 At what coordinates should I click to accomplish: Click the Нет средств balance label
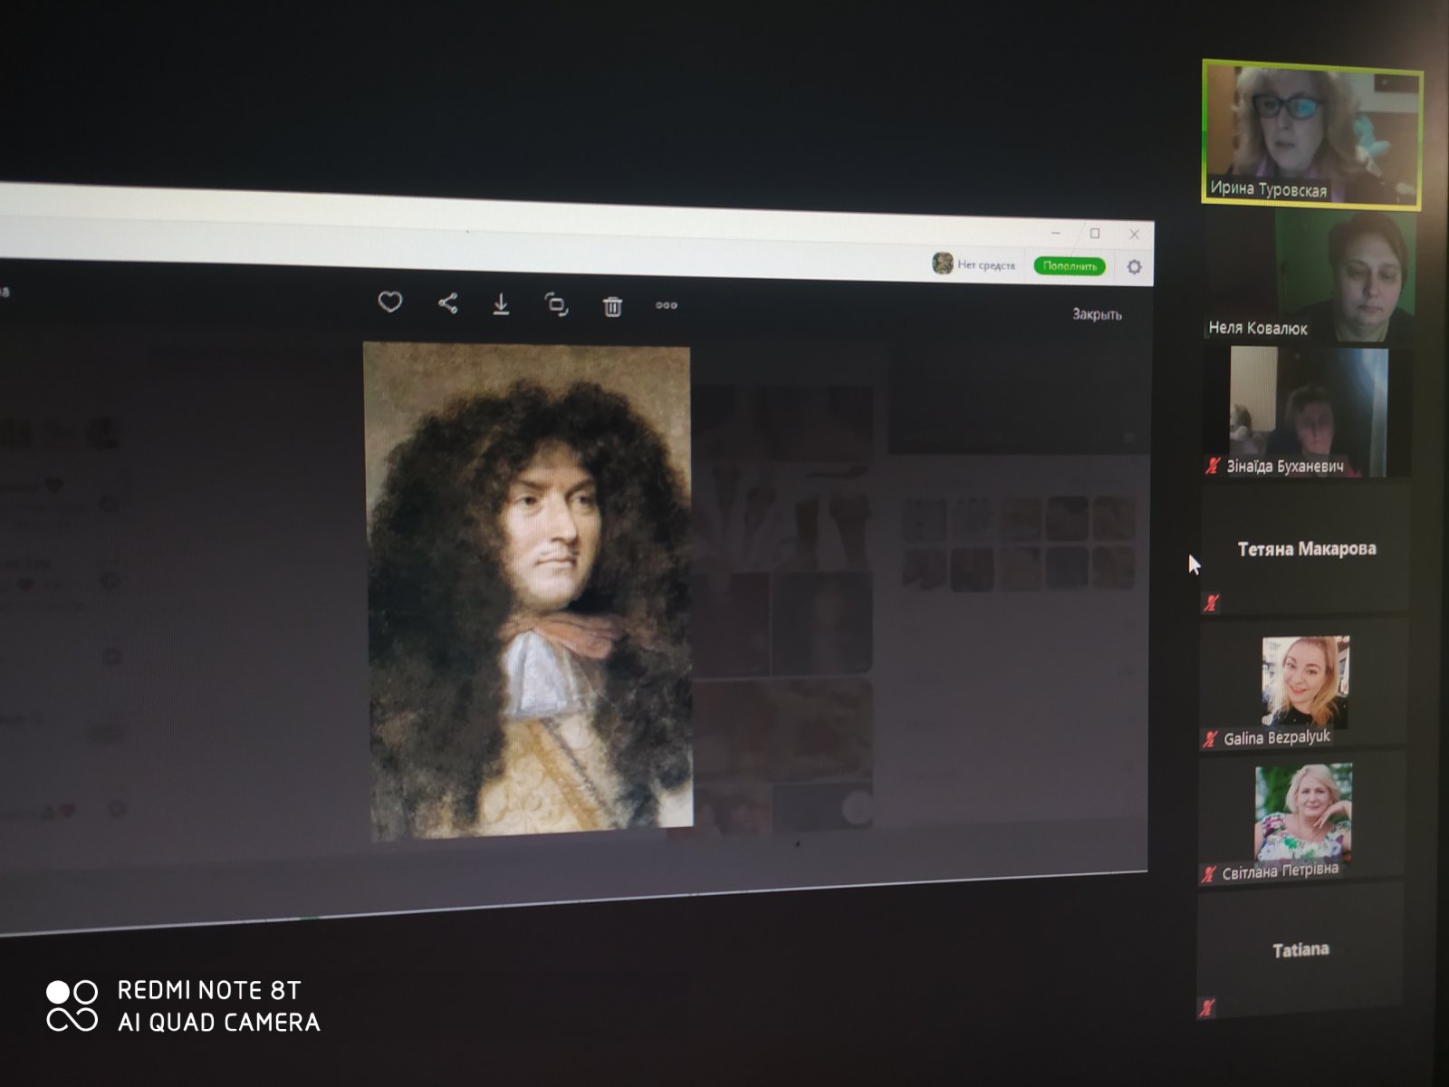(x=986, y=265)
